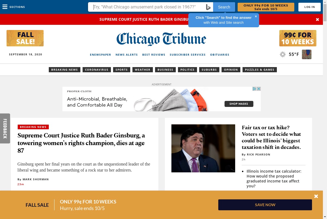Click the AdChoices icon on the mask ad
This screenshot has width=327, height=219.
(254, 89)
